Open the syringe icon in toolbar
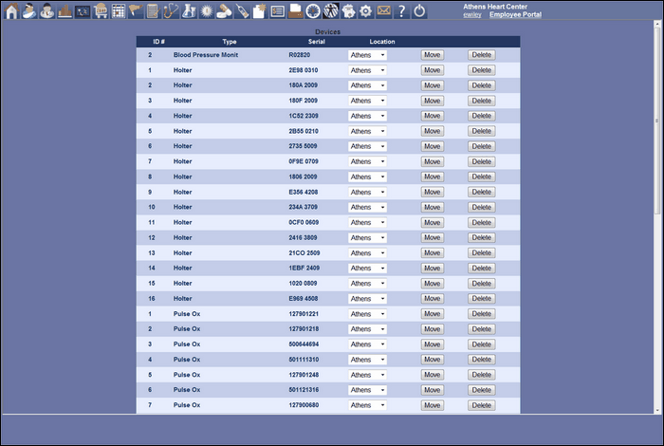The width and height of the screenshot is (664, 446). [242, 11]
